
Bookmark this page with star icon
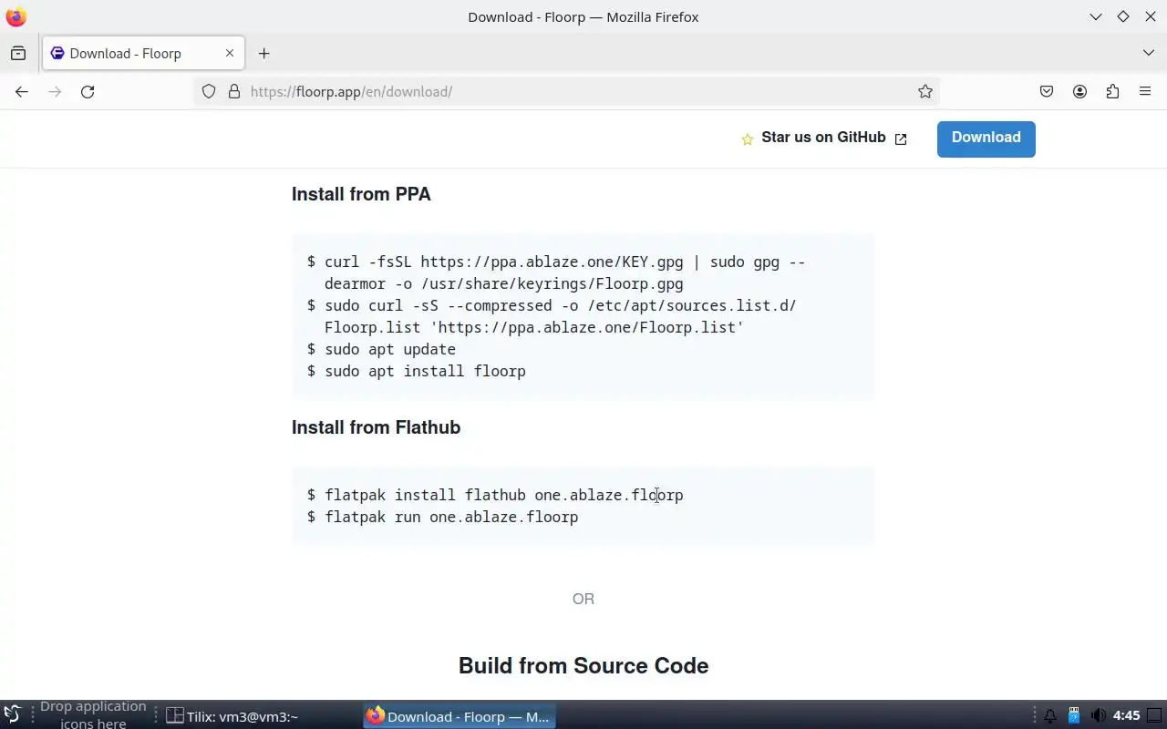coord(925,91)
